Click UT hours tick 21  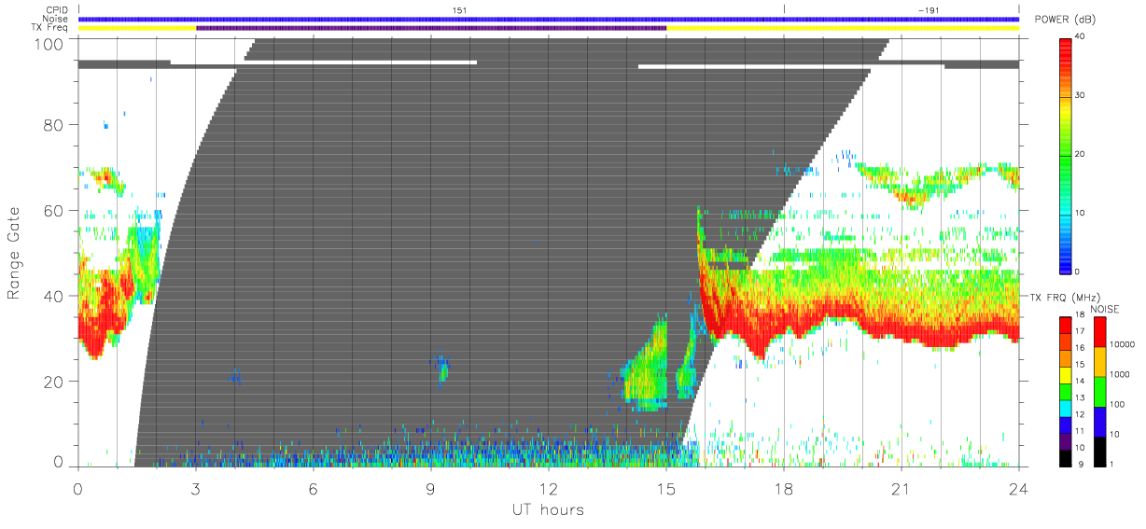[901, 489]
